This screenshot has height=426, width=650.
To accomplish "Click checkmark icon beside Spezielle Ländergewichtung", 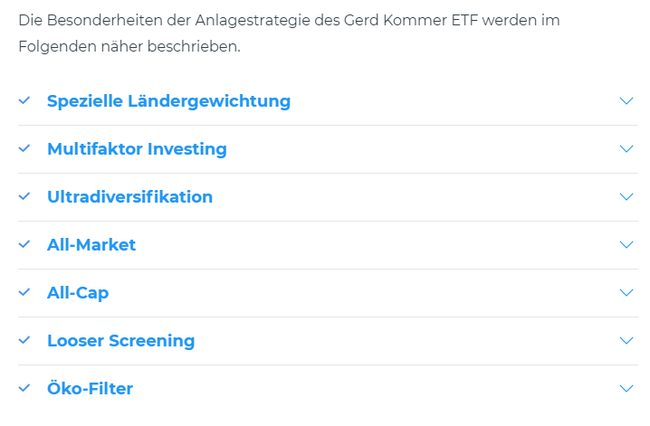I will pyautogui.click(x=24, y=100).
